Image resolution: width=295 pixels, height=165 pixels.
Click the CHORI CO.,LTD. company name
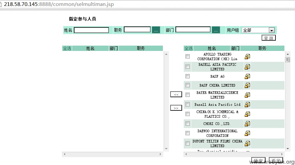[217, 124]
